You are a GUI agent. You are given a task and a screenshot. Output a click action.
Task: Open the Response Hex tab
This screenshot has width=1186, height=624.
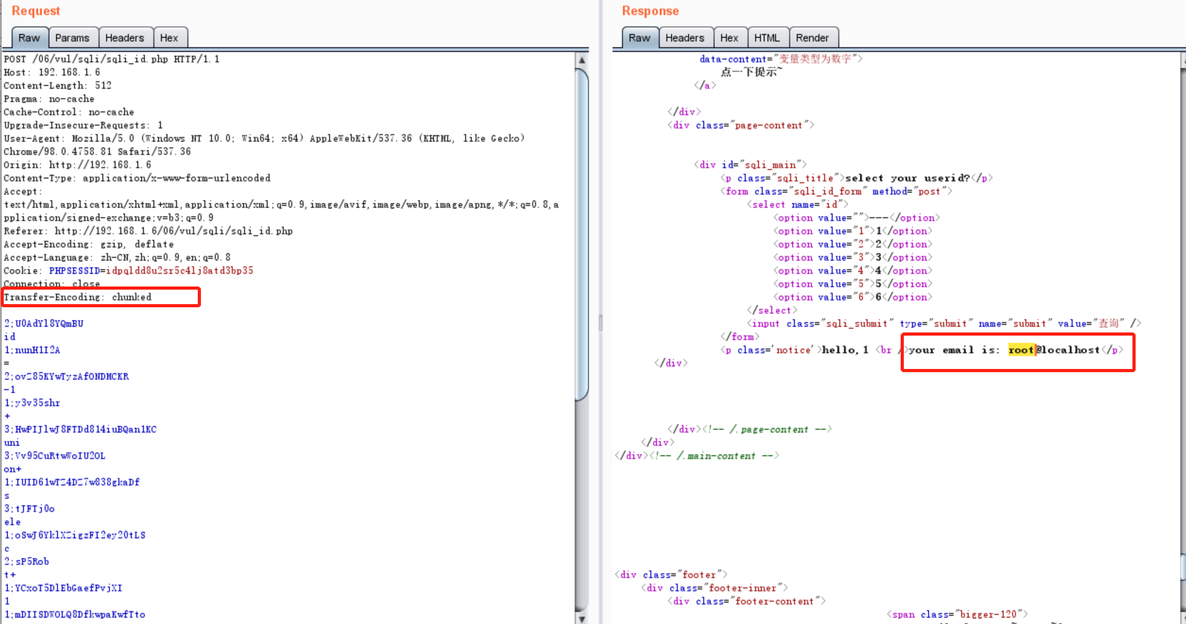pos(729,38)
